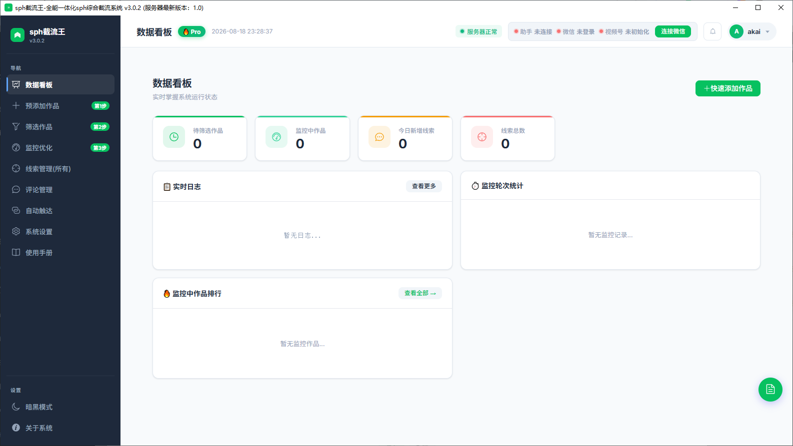Click the 使用手册 book icon
793x446 pixels.
[x=16, y=252]
